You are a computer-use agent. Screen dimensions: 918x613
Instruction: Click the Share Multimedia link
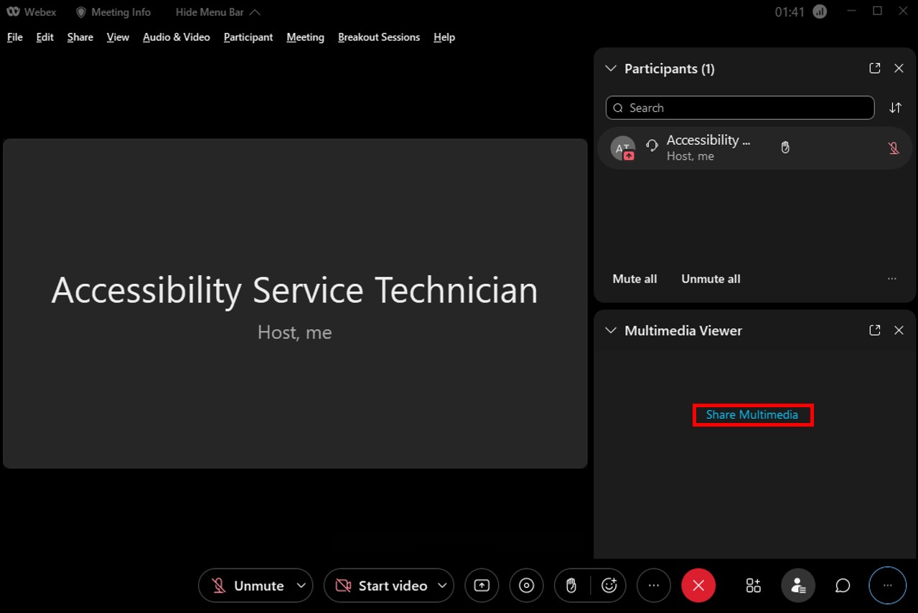tap(752, 414)
